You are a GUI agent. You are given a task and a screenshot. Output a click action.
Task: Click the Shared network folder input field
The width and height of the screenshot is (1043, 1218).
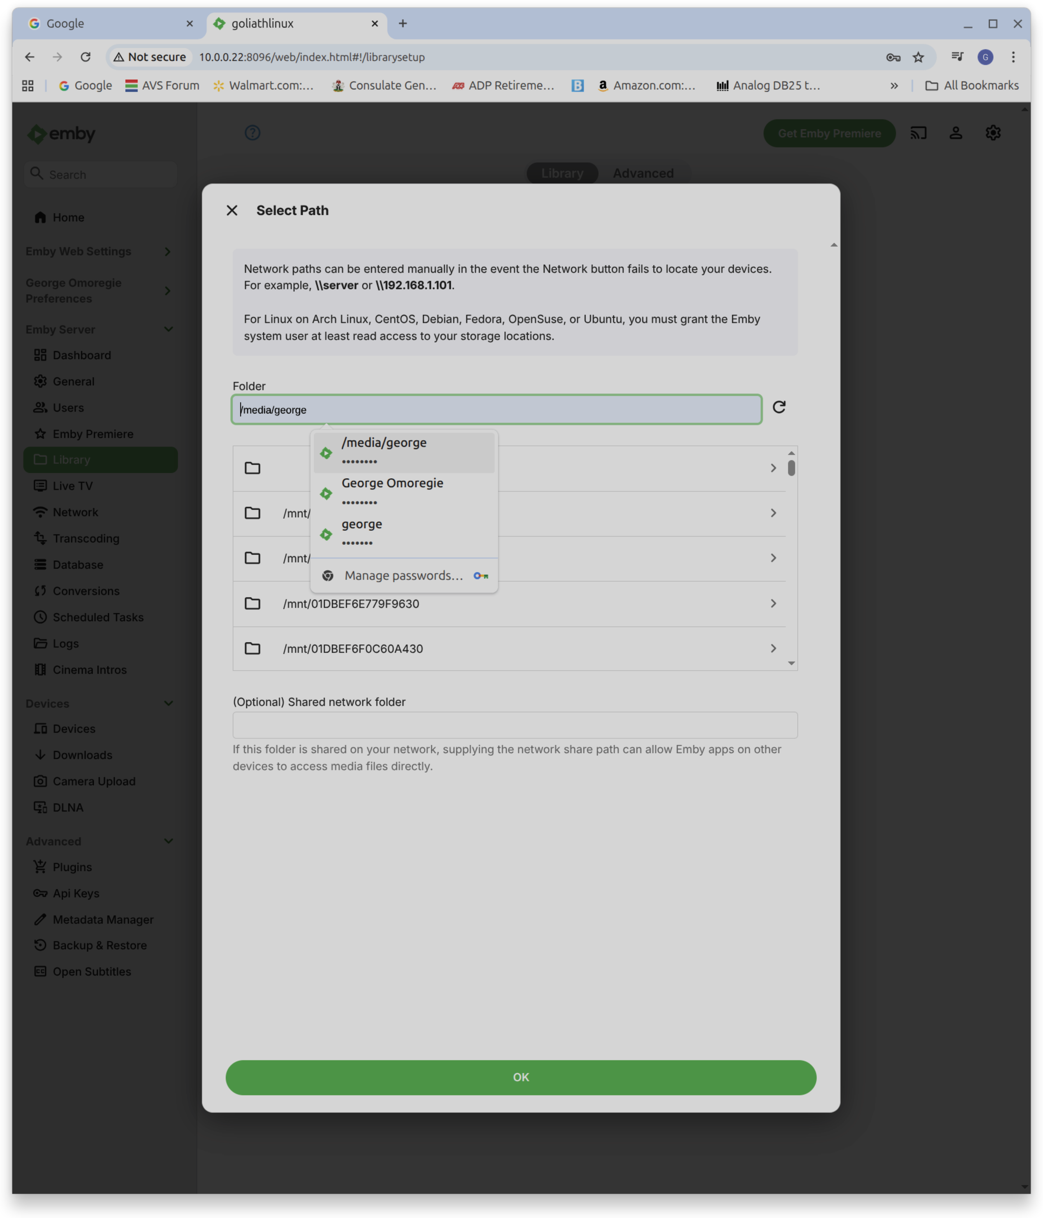(x=515, y=725)
